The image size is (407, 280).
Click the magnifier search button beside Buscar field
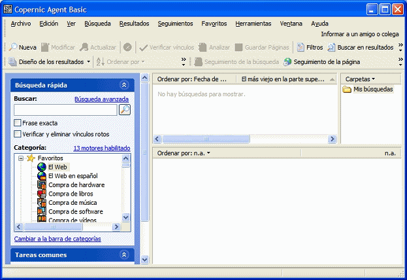[125, 110]
